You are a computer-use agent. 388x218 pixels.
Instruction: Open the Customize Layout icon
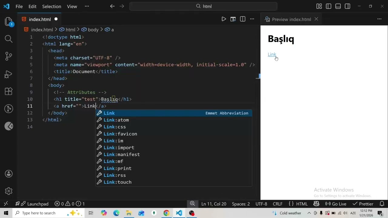pos(319,6)
